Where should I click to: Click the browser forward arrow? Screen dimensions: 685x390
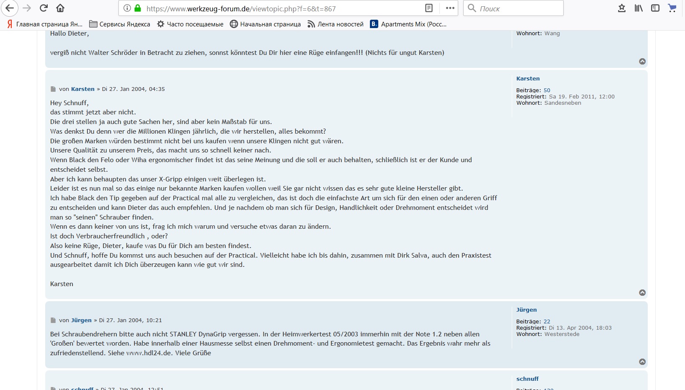tap(27, 8)
